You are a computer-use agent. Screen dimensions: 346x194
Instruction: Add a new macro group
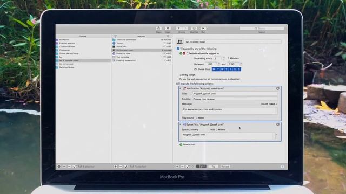(x=64, y=167)
